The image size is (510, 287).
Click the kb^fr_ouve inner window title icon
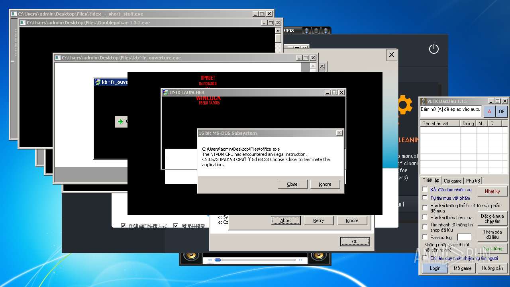[x=98, y=82]
